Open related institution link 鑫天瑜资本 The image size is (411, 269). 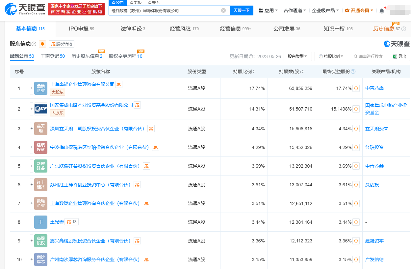coord(377,129)
